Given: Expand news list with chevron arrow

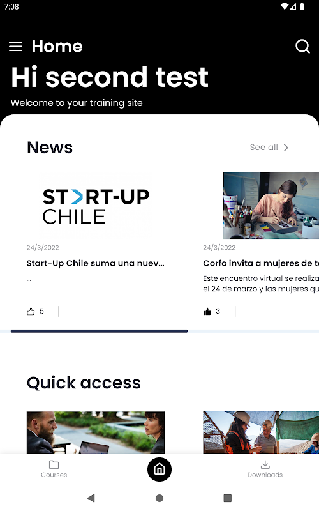Looking at the screenshot, I should pos(286,148).
